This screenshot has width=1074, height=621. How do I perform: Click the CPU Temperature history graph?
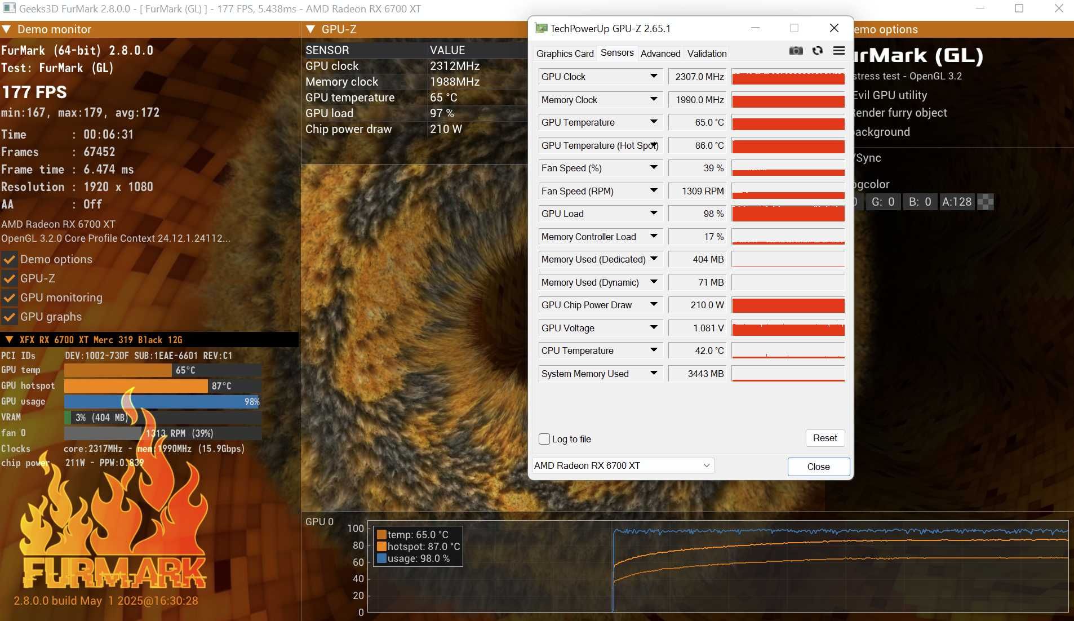[788, 351]
